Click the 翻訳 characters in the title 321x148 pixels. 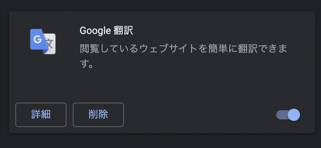point(123,31)
